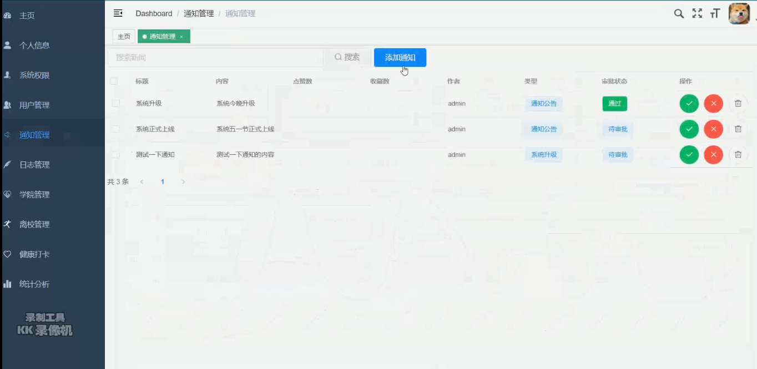Switch to the 主页 tab
757x369 pixels.
123,36
